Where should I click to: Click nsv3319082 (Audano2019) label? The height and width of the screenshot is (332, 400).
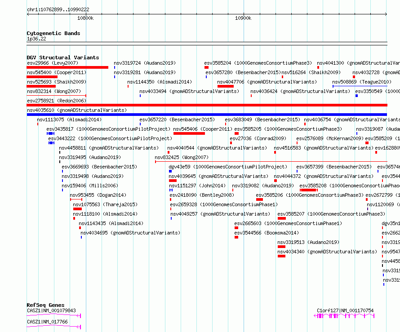pos(263,186)
